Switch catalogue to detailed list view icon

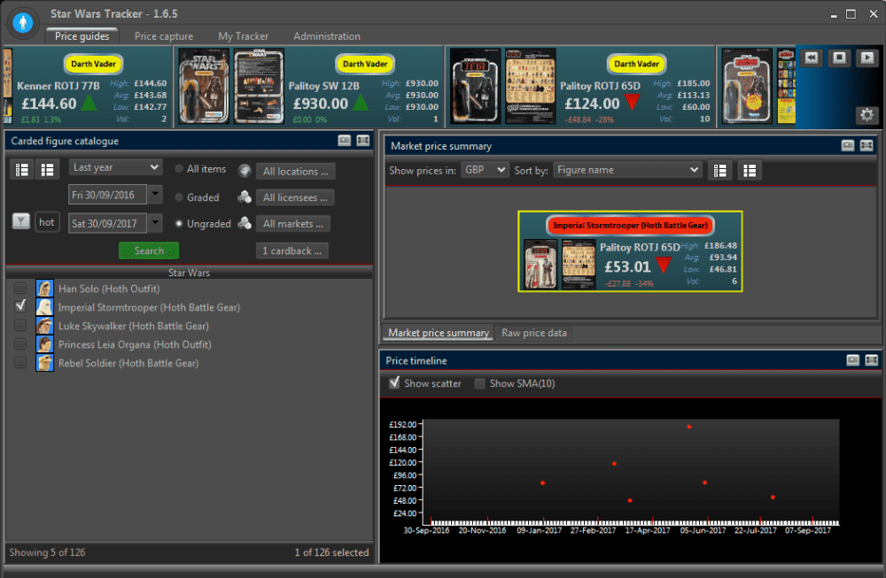pos(22,169)
